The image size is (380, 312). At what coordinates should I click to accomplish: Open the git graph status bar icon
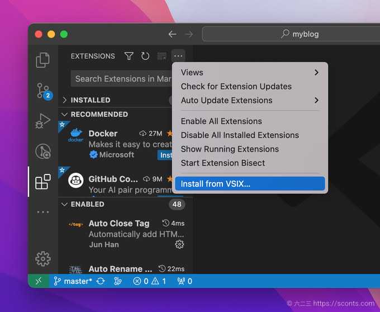pos(118,281)
